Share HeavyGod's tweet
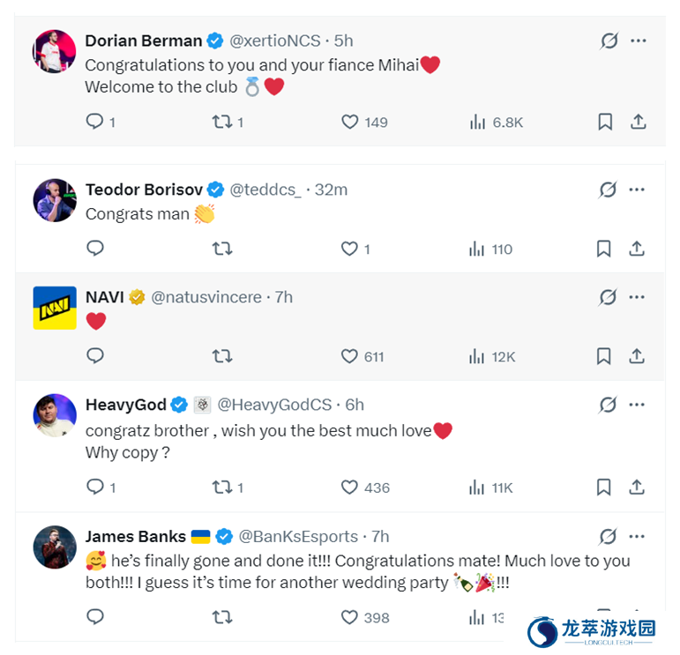Screen dimensions: 680x655 (x=637, y=487)
